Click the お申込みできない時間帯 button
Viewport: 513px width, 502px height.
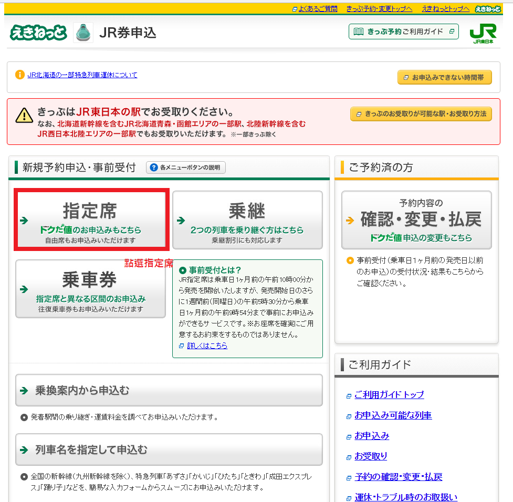445,77
